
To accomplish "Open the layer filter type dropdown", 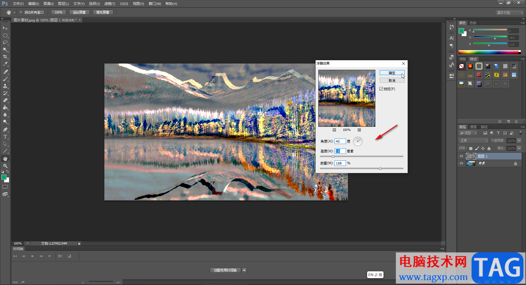I will coord(468,133).
